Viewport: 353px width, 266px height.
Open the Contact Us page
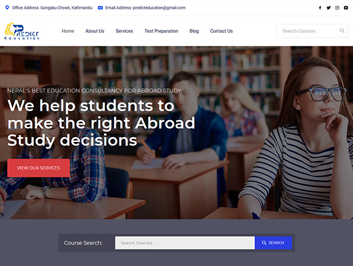pyautogui.click(x=221, y=31)
